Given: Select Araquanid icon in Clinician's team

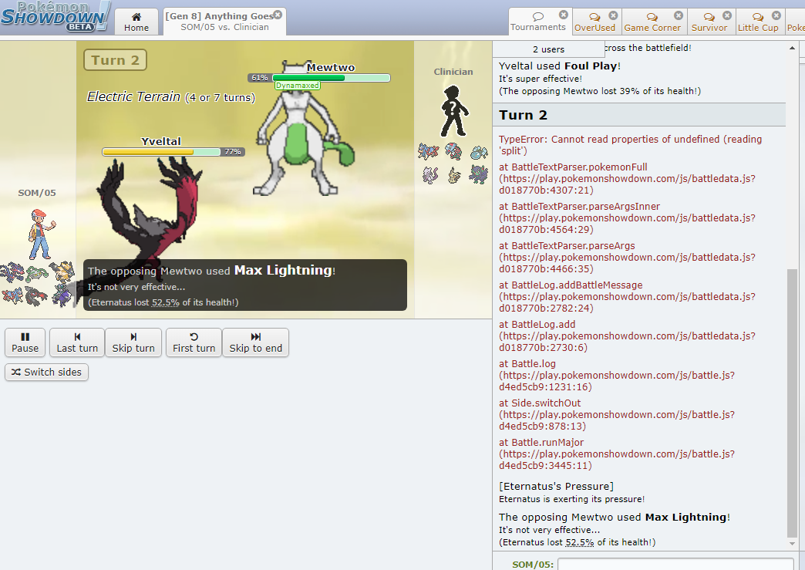Looking at the screenshot, I should [479, 152].
